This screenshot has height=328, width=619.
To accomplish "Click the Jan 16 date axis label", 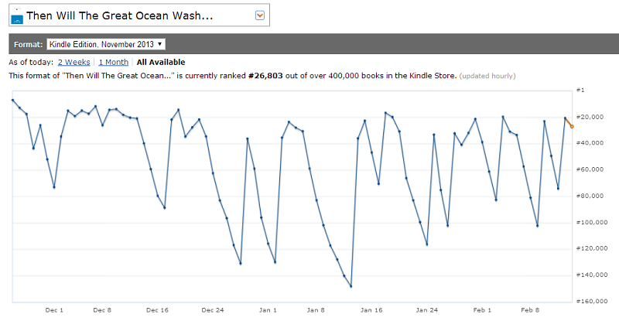I will 372,309.
